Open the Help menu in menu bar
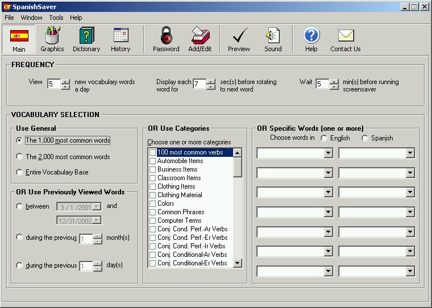Image resolution: width=432 pixels, height=308 pixels. tap(76, 18)
